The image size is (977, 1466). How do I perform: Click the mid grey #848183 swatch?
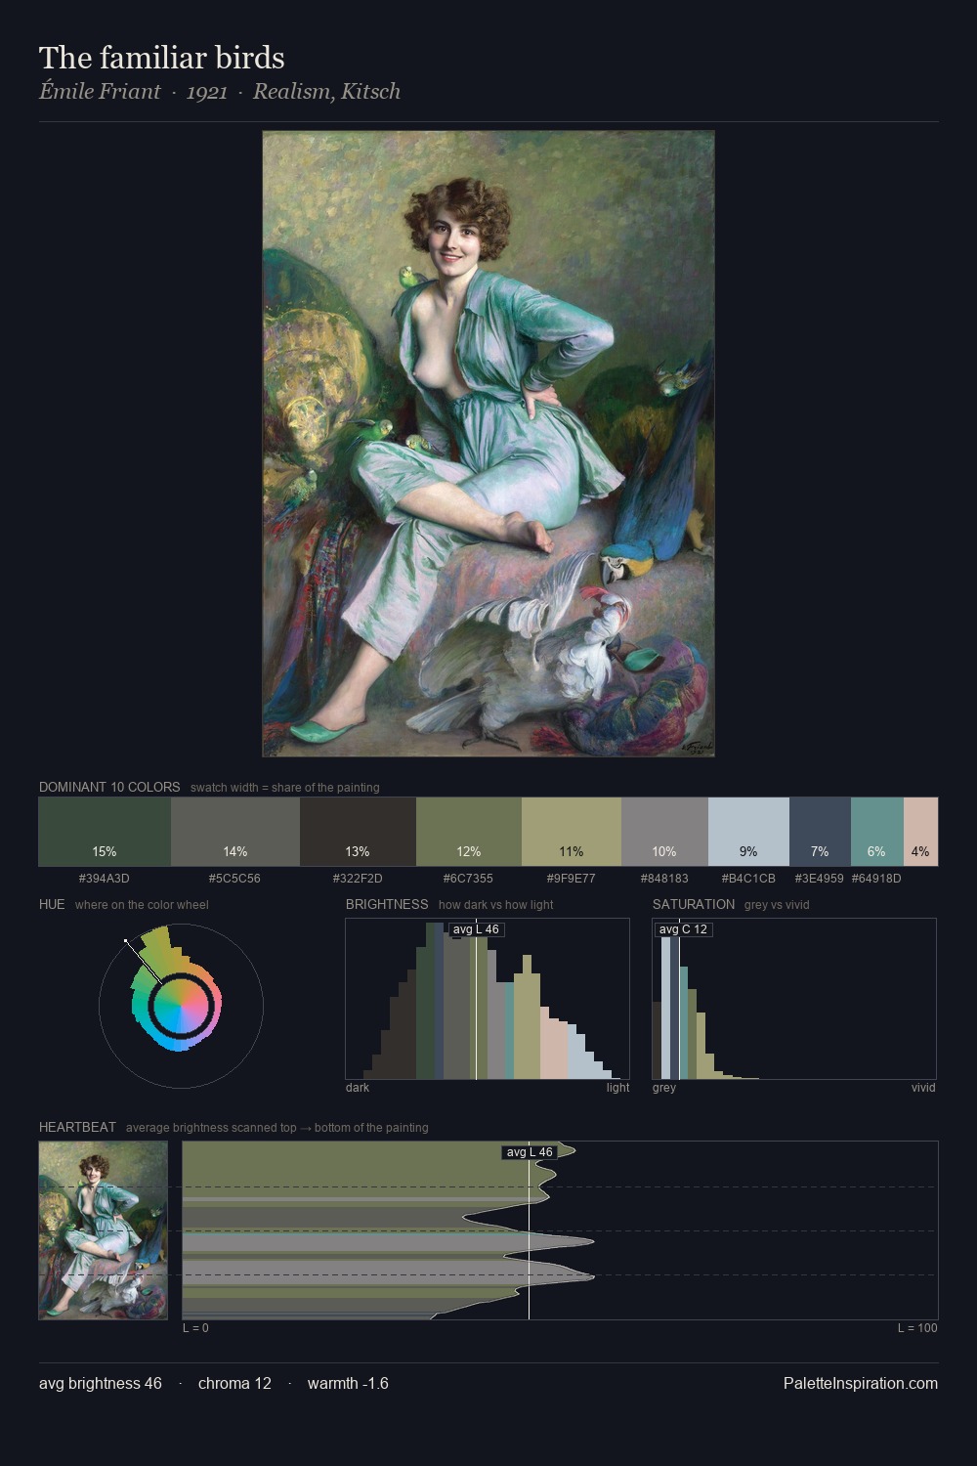(664, 832)
